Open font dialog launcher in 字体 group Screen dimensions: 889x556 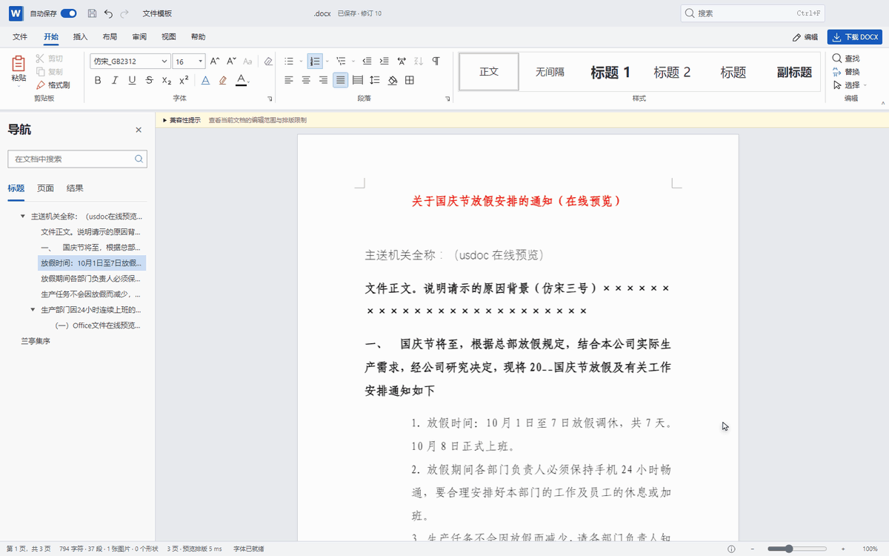click(269, 99)
